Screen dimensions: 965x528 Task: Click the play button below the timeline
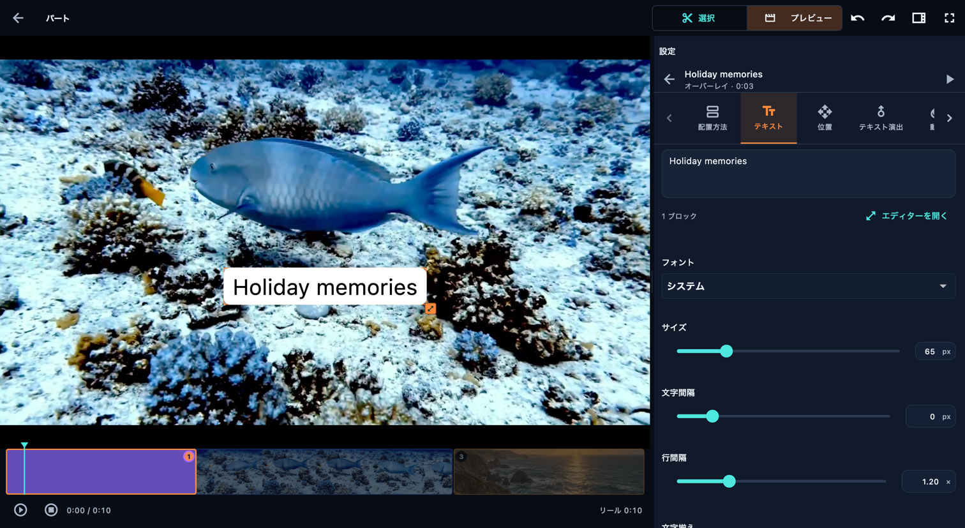20,510
